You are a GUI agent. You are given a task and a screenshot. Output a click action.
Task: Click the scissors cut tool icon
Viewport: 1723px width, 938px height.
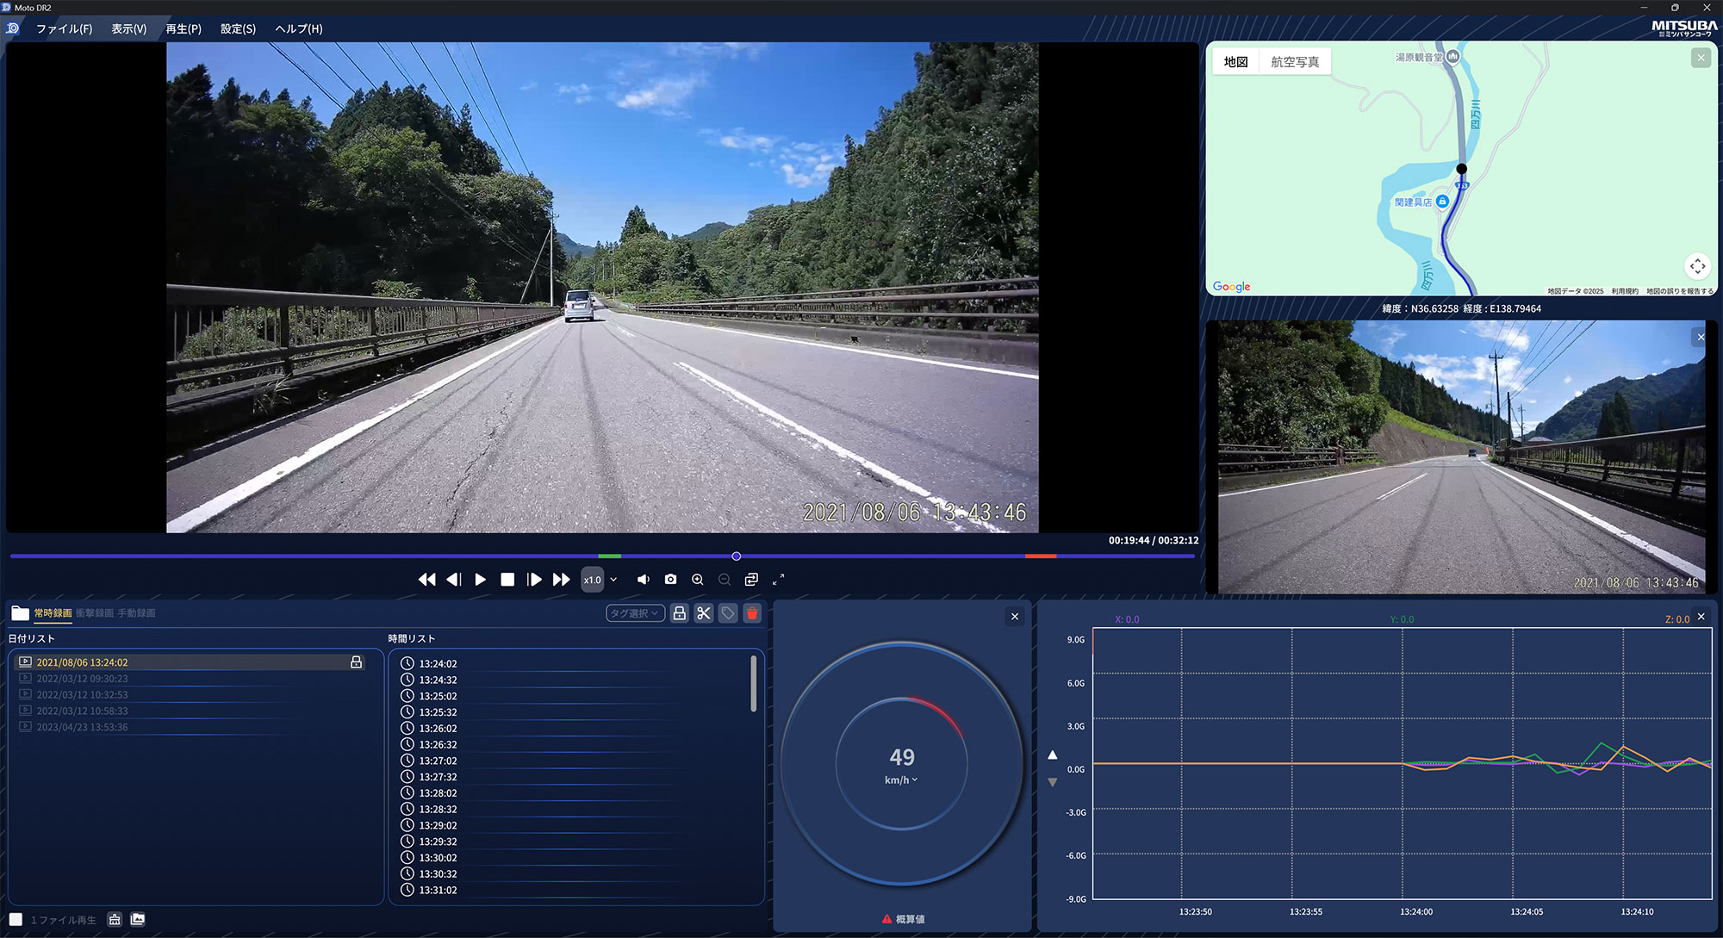tap(704, 613)
